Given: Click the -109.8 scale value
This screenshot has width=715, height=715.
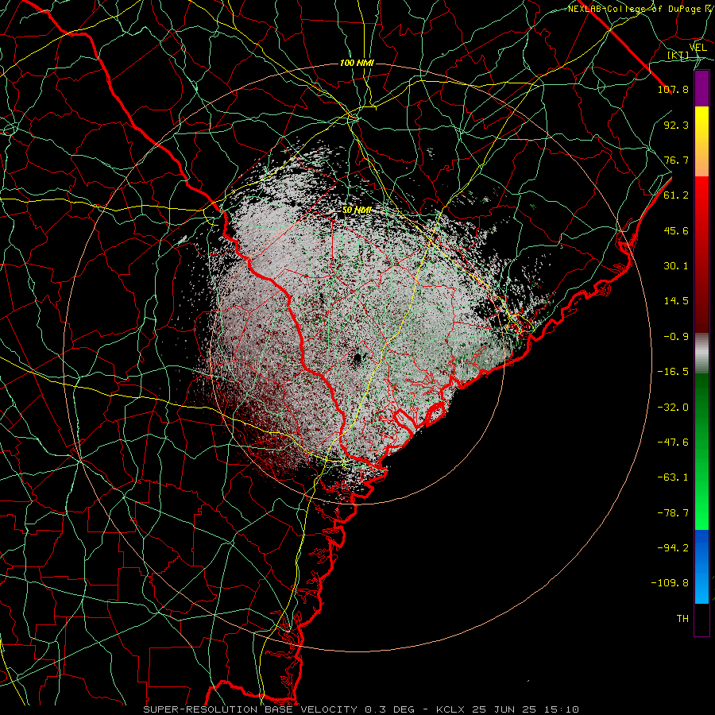Looking at the screenshot, I should coord(670,583).
